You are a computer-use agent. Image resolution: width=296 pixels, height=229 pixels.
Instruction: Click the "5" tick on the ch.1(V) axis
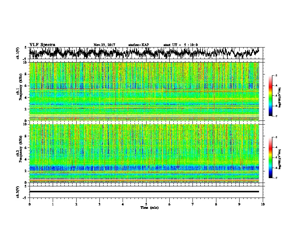coord(25,48)
